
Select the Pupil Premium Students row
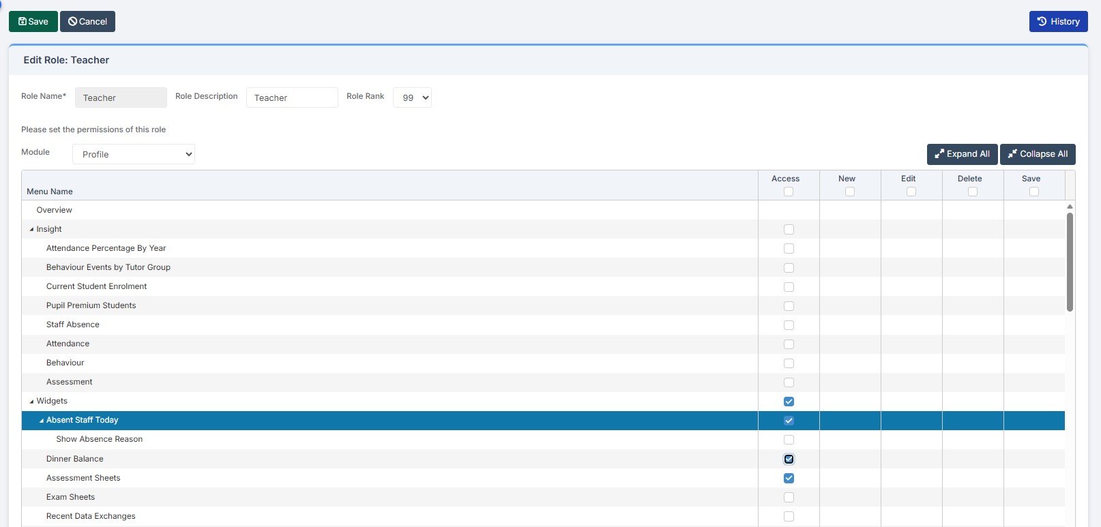(x=91, y=305)
